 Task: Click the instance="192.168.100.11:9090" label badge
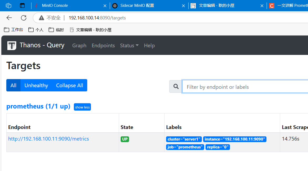pyautogui.click(x=235, y=139)
